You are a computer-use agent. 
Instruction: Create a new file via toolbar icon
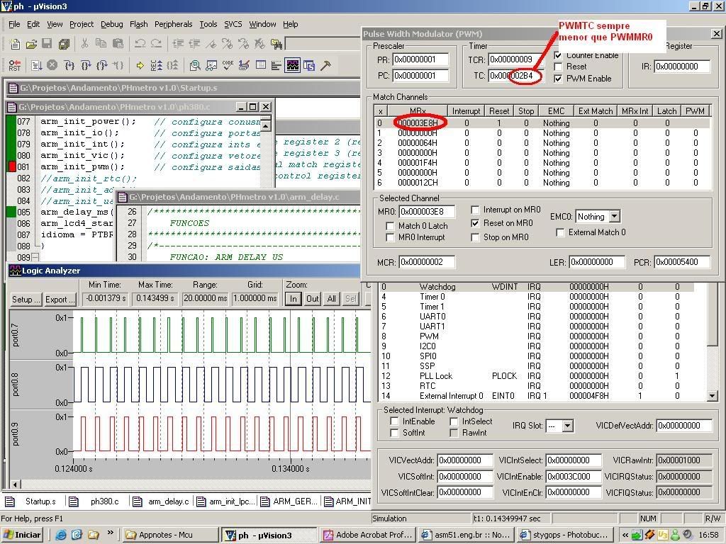[x=15, y=44]
